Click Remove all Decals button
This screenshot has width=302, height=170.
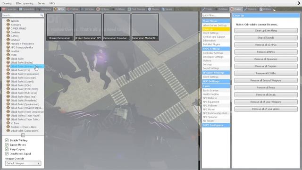pos(266,94)
